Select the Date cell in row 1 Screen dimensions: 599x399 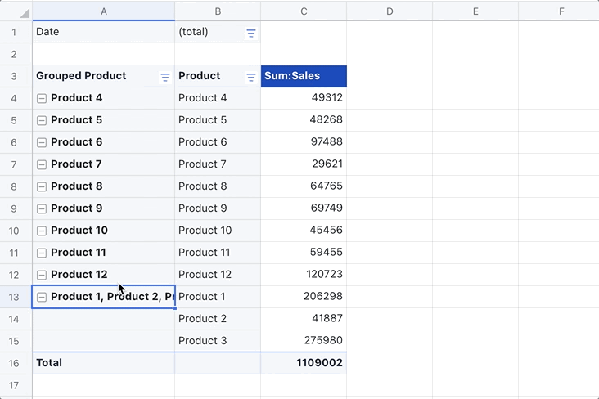tap(103, 32)
